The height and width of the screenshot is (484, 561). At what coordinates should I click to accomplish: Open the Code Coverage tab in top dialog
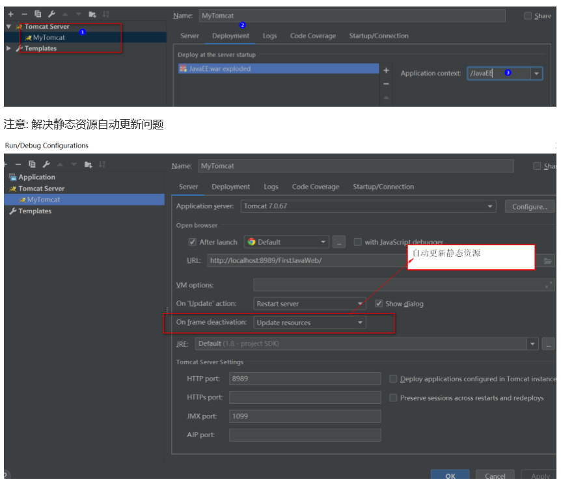pos(313,36)
